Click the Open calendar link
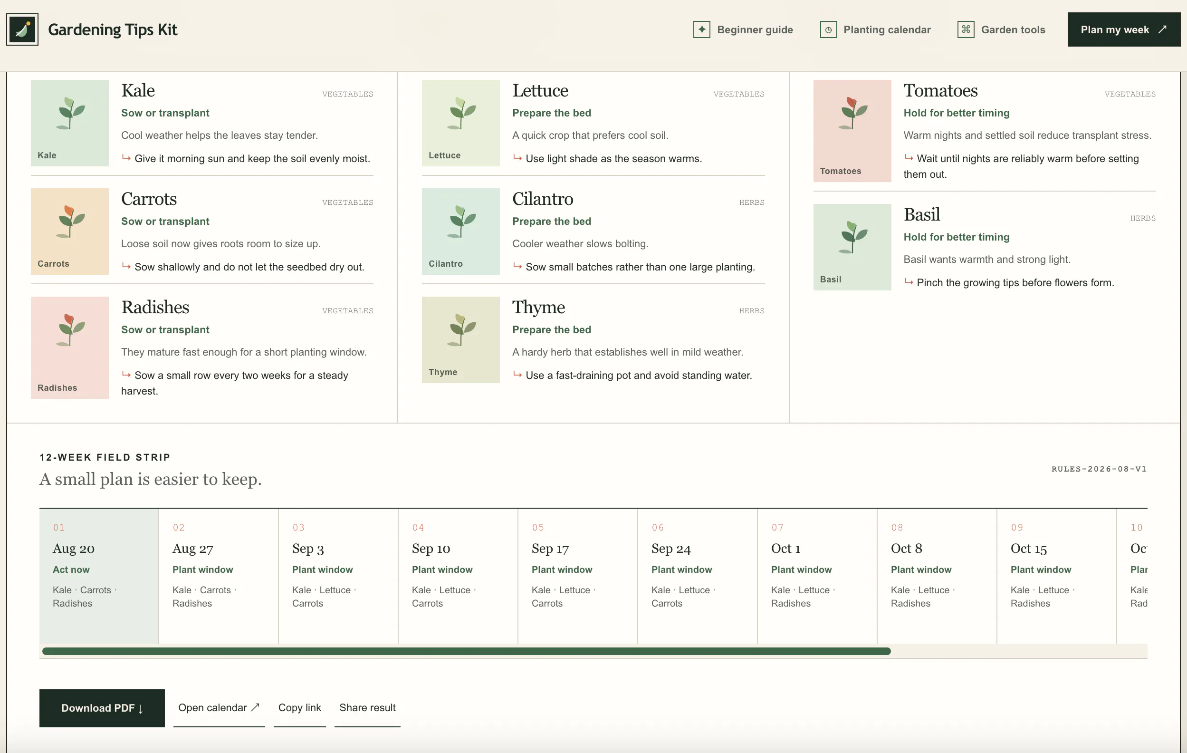This screenshot has height=753, width=1187. (219, 708)
